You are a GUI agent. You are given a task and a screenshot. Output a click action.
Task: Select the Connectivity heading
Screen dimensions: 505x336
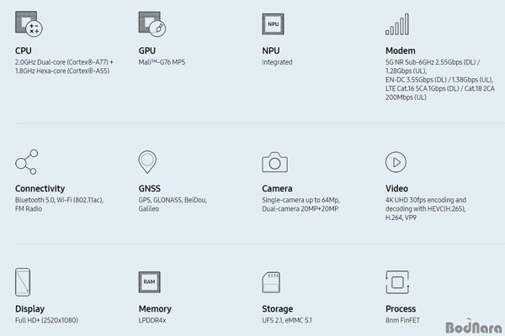(40, 188)
